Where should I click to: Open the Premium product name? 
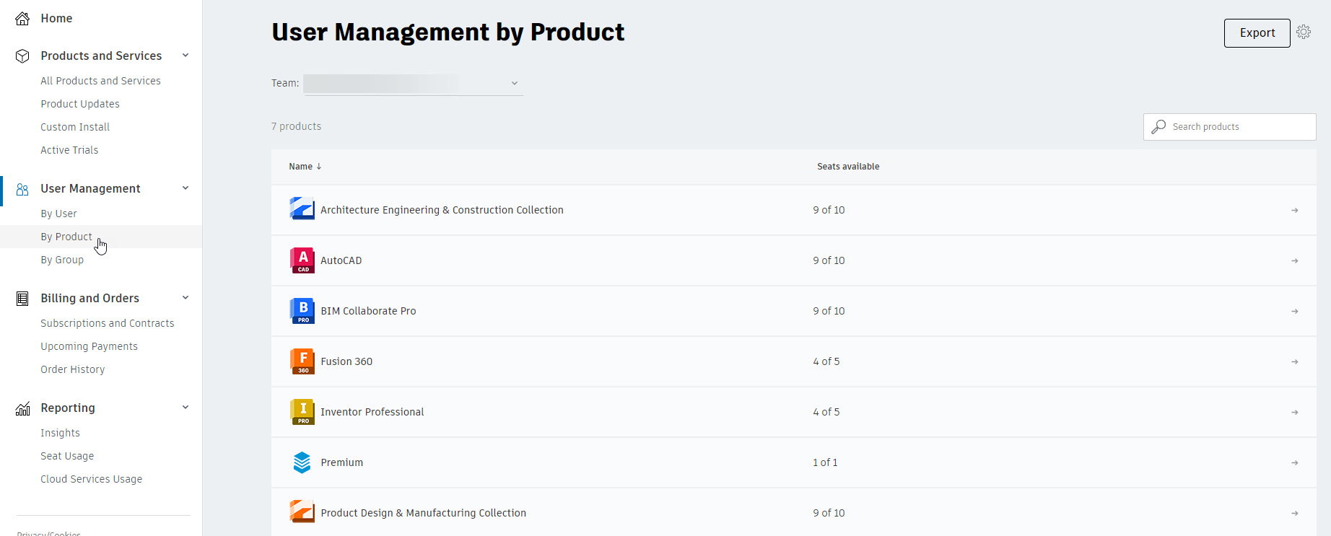342,462
